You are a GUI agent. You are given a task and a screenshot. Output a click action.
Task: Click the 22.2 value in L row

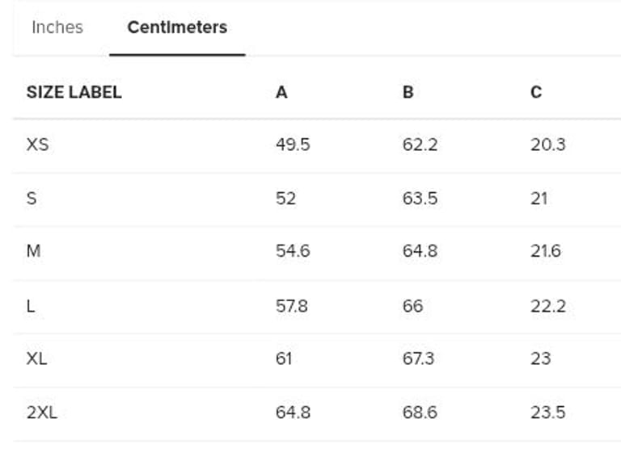[x=547, y=306]
